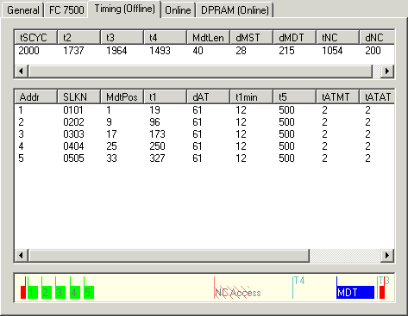Click left arrow of upper table scrollbar
The width and height of the screenshot is (408, 316).
22,71
